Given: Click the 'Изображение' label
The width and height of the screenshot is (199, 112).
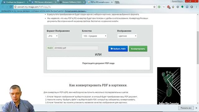Looking at the screenshot, I should [x=124, y=31].
